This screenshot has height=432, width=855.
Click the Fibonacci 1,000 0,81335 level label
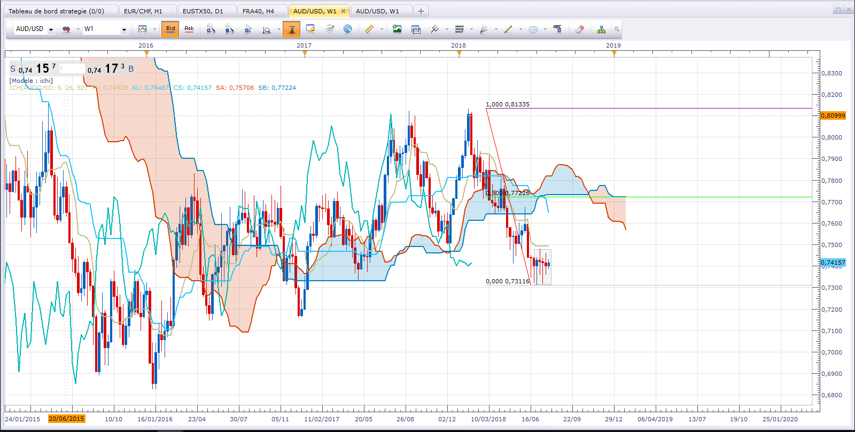[x=508, y=104]
